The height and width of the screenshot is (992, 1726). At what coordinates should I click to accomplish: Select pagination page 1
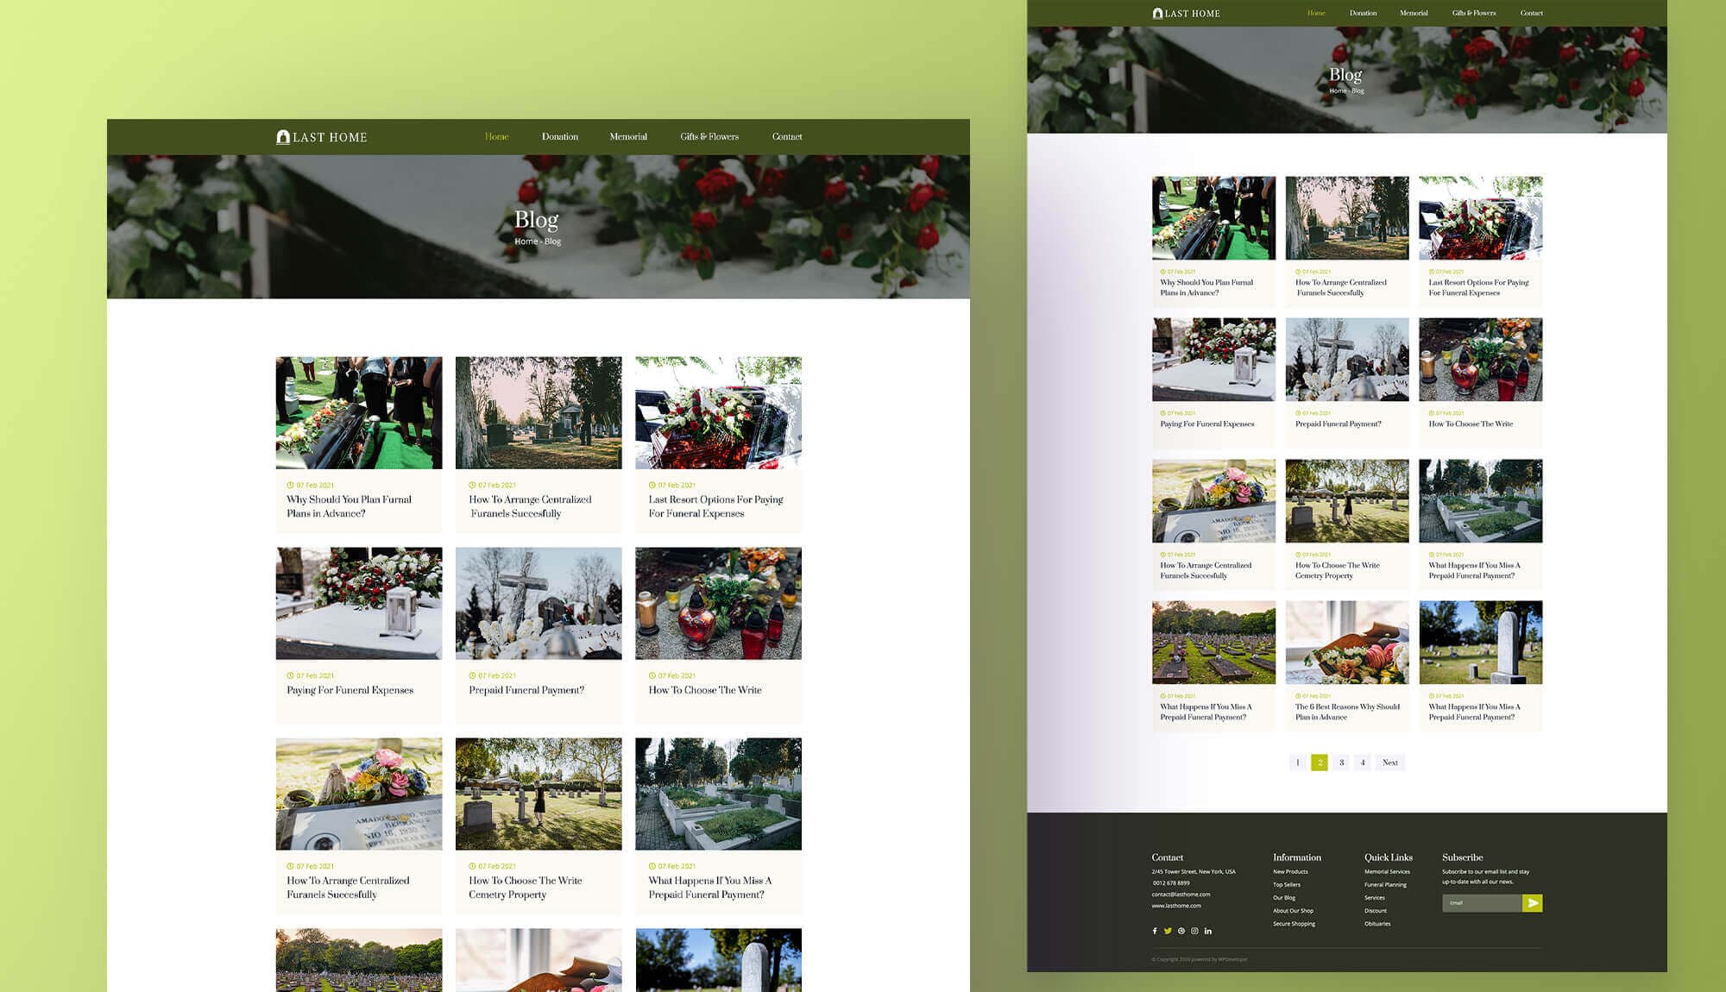click(x=1297, y=763)
